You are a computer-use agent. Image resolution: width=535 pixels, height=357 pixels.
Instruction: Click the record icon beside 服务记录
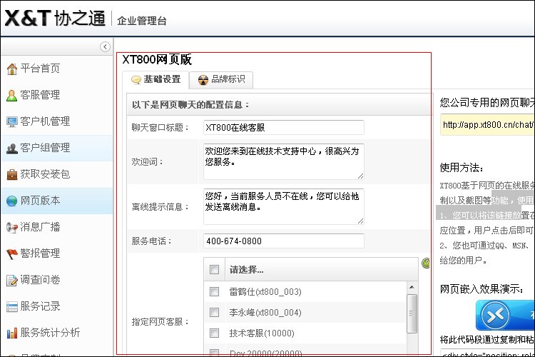click(x=12, y=307)
